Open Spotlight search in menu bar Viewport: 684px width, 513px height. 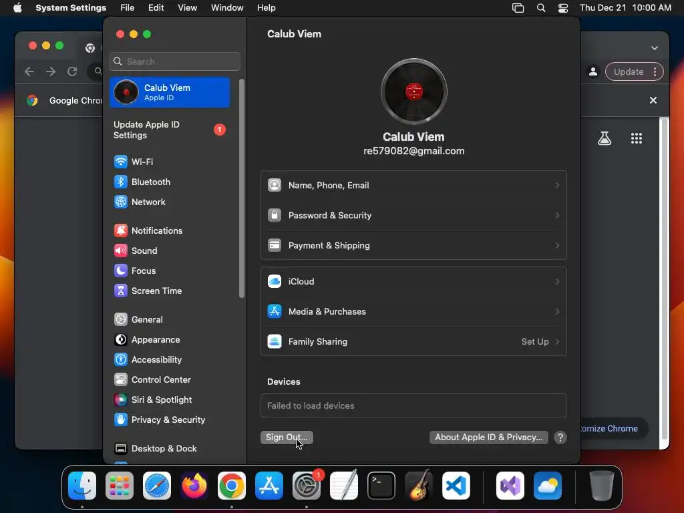click(541, 8)
